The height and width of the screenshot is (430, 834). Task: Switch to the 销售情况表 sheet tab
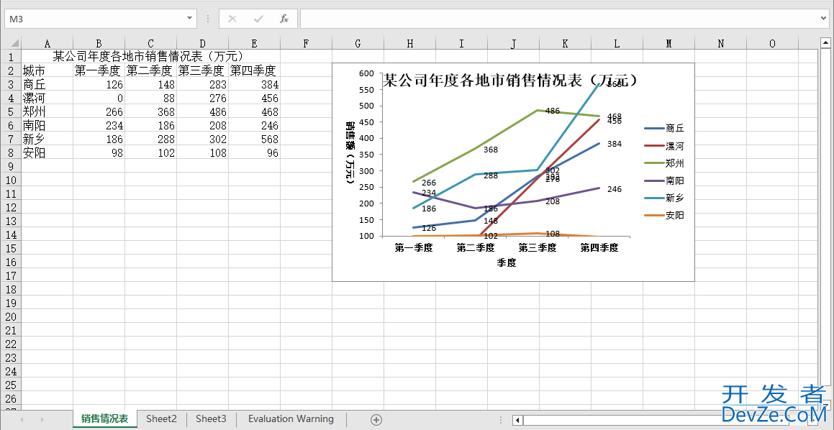(x=105, y=418)
